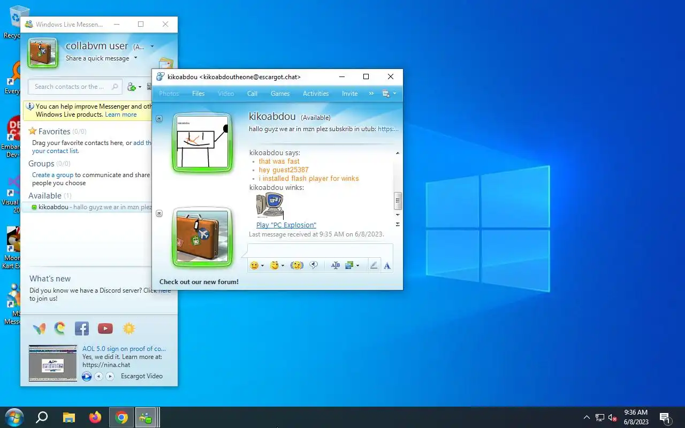Click the Create a group link

pos(52,175)
